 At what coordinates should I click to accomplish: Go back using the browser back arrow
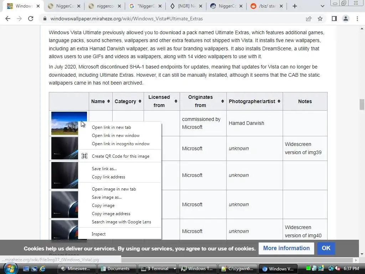click(x=8, y=19)
